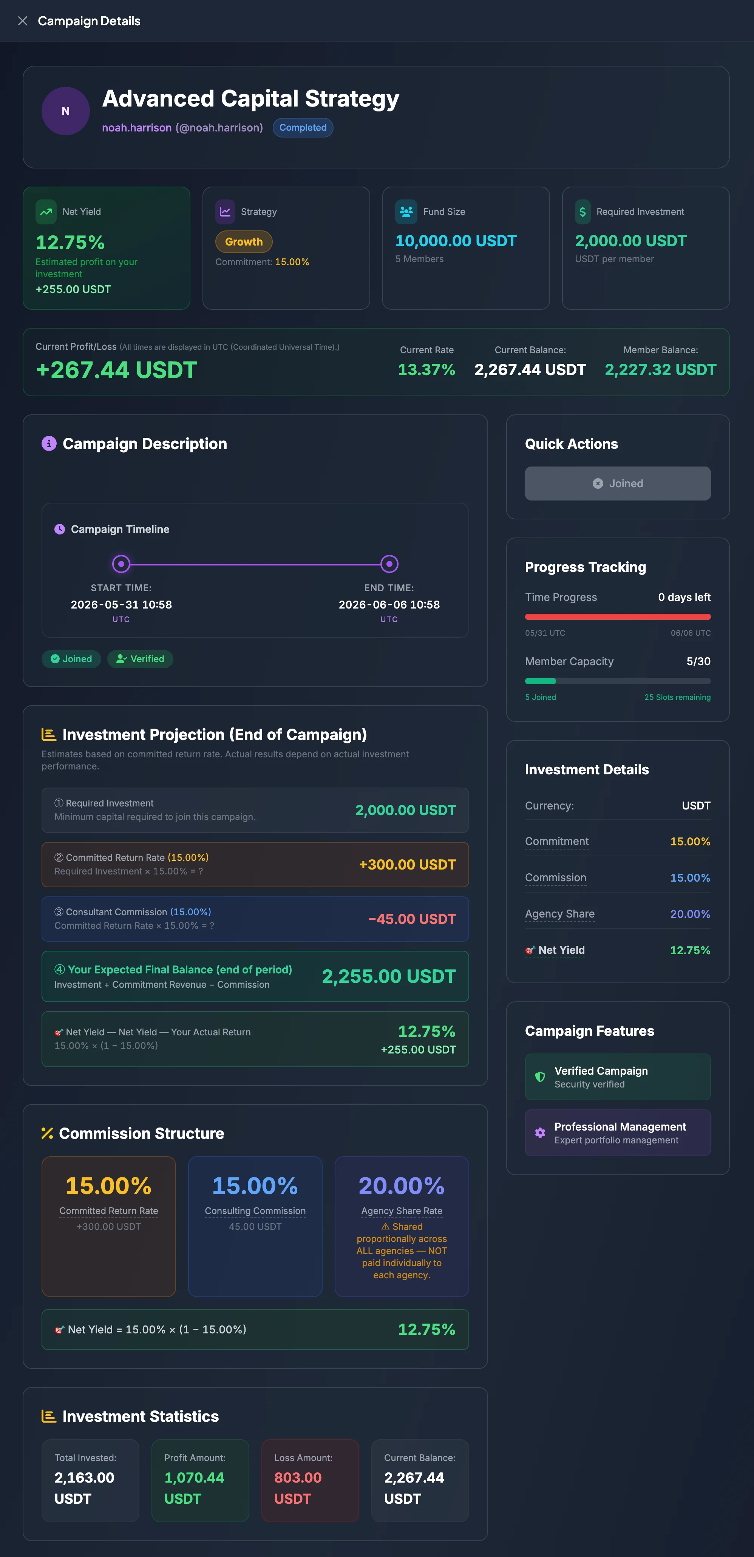Click the Net Yield trending-up icon
The image size is (754, 1557).
pyautogui.click(x=46, y=212)
